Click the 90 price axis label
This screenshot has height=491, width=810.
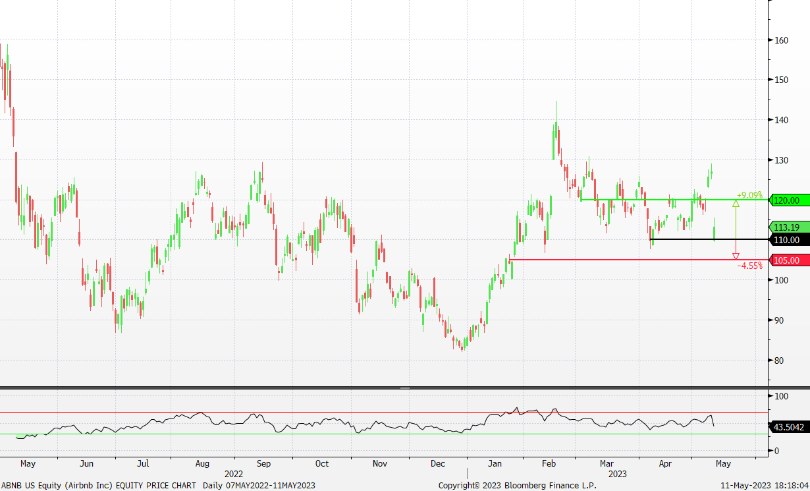(779, 320)
